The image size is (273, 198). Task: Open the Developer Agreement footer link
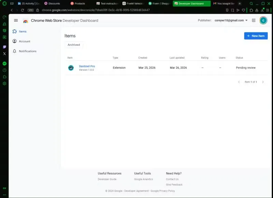[x=136, y=191]
